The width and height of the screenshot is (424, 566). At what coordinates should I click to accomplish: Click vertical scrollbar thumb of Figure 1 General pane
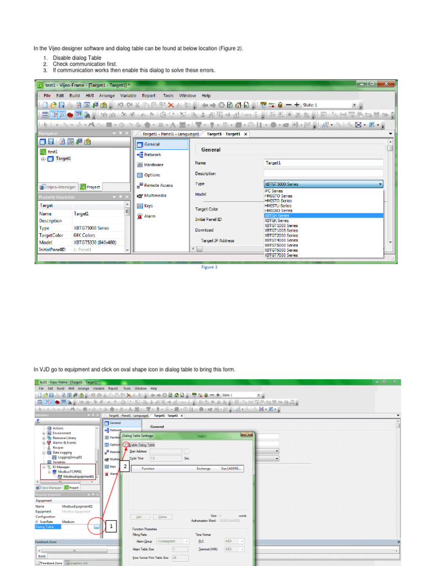tap(390, 148)
